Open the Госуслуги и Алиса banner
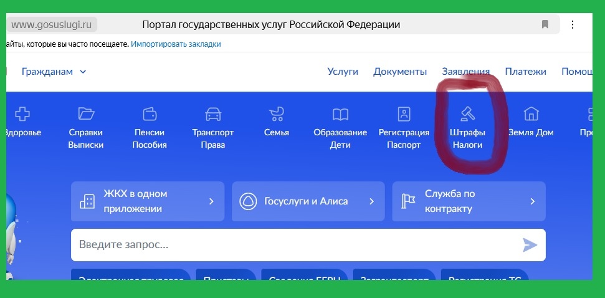Screen dimensions: 605x298 [308, 201]
